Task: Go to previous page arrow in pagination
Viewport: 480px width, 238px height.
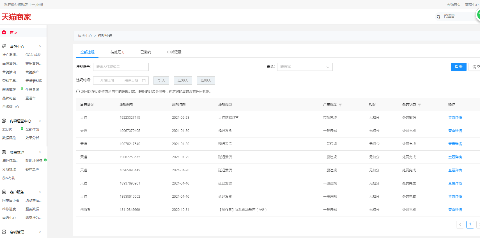Action: (x=460, y=225)
